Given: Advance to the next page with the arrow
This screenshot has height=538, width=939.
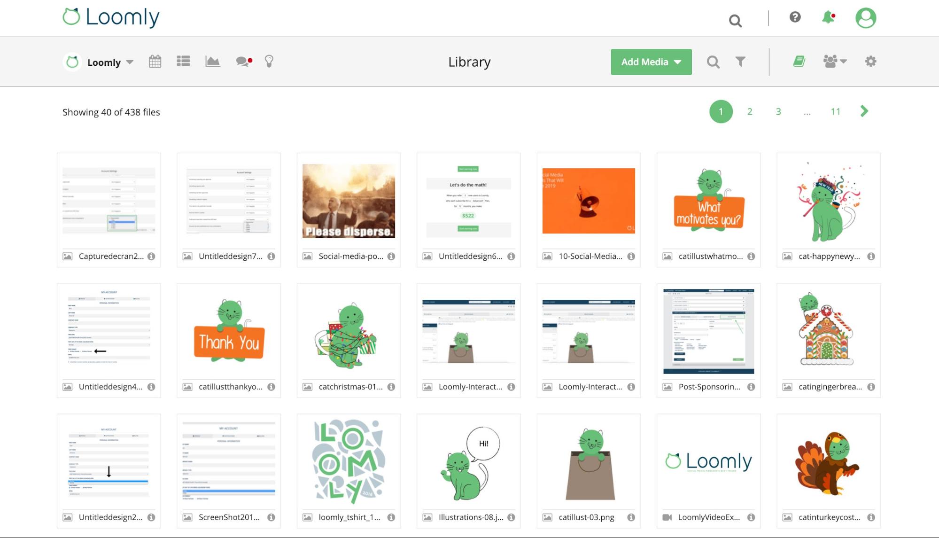Looking at the screenshot, I should coord(863,111).
